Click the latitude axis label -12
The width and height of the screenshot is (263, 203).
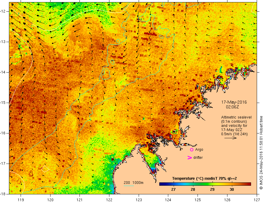(3, 11)
